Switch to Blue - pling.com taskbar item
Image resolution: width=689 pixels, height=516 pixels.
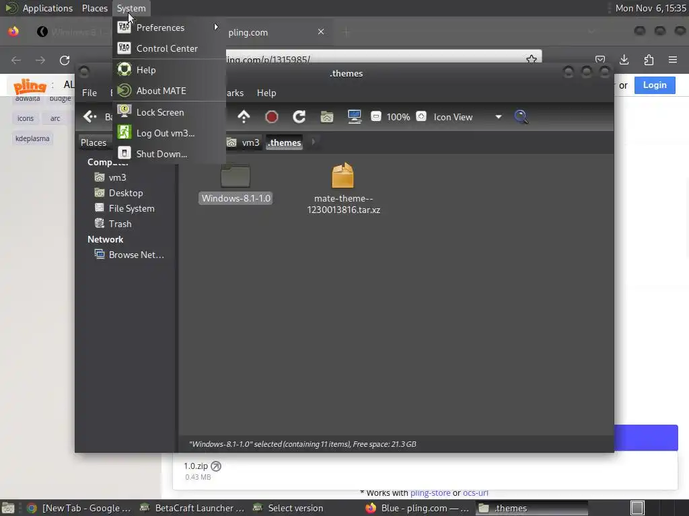tap(417, 508)
